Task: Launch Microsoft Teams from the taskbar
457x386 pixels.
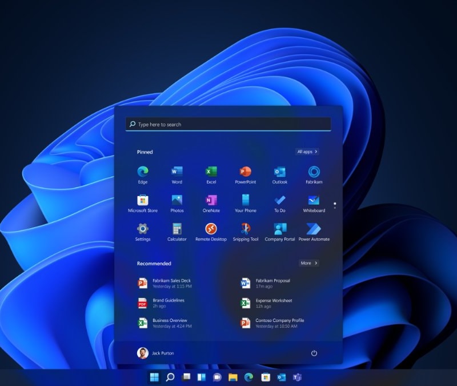Action: pyautogui.click(x=297, y=378)
